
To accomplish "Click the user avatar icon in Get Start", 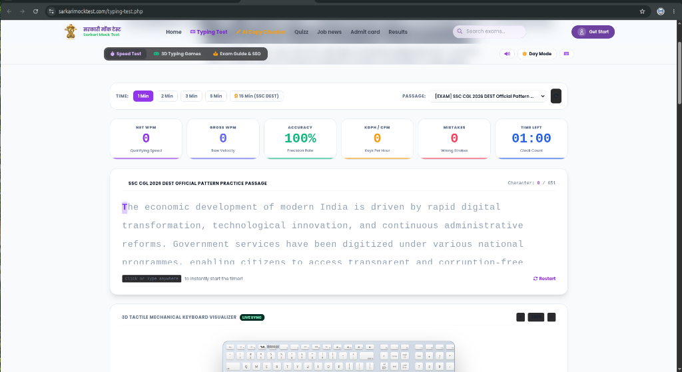I will coord(581,32).
